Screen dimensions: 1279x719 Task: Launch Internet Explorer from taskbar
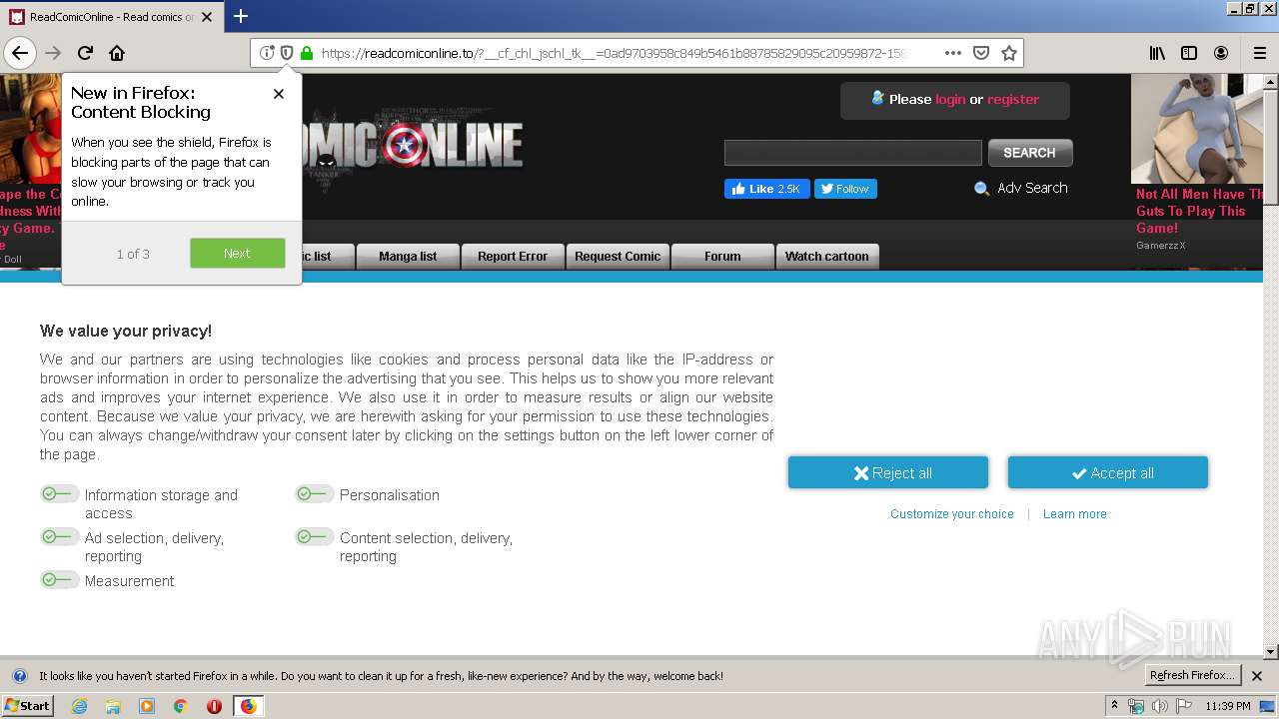tap(79, 706)
